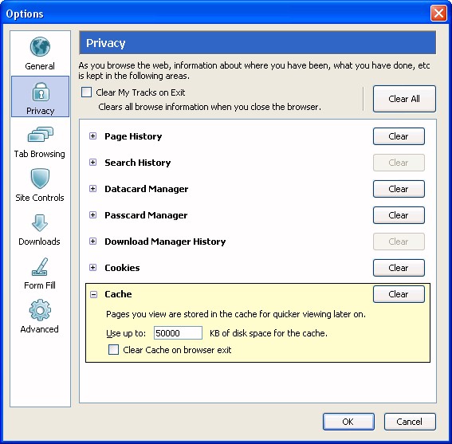Confirm settings with the OK button
Image resolution: width=452 pixels, height=444 pixels.
(348, 422)
